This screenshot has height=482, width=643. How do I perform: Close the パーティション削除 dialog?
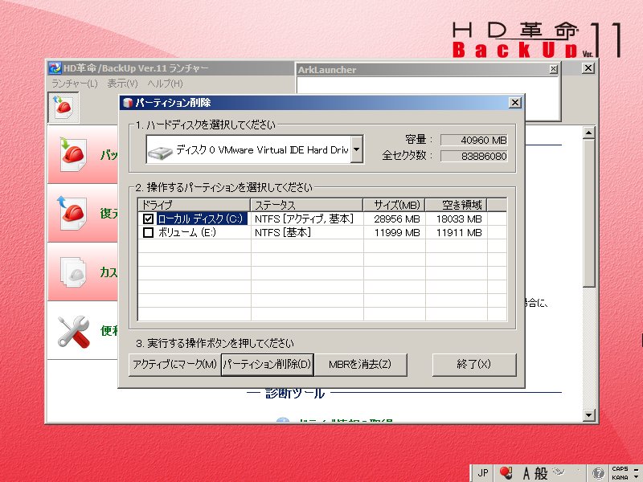pos(514,103)
